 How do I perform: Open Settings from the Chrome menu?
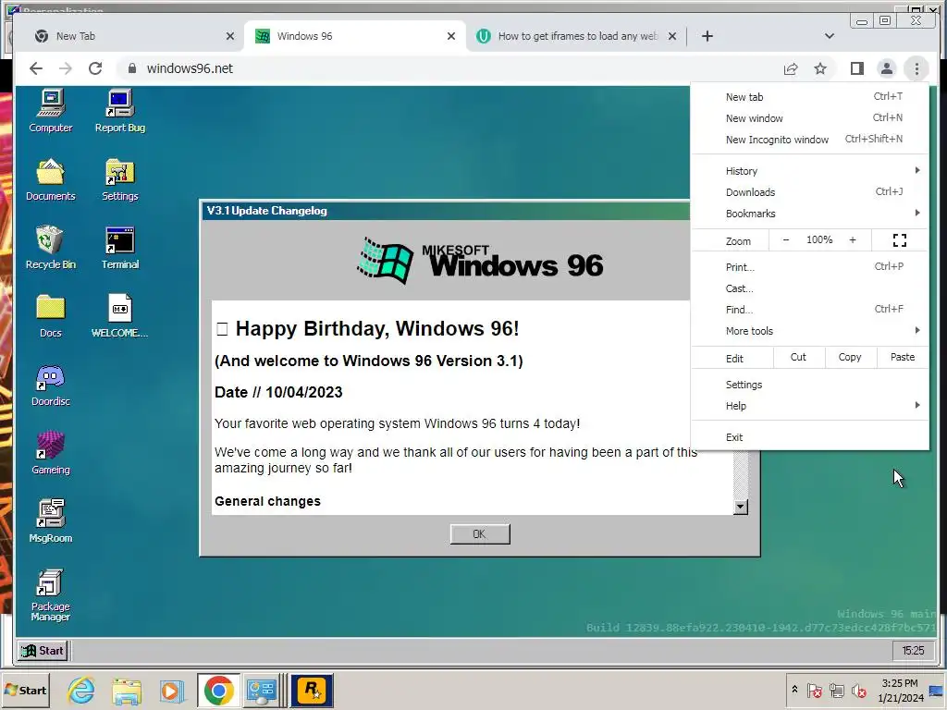[809, 385]
